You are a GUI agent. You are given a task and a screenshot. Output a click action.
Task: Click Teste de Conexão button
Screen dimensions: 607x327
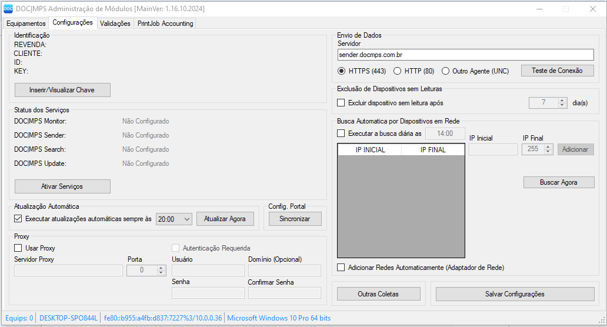[557, 71]
